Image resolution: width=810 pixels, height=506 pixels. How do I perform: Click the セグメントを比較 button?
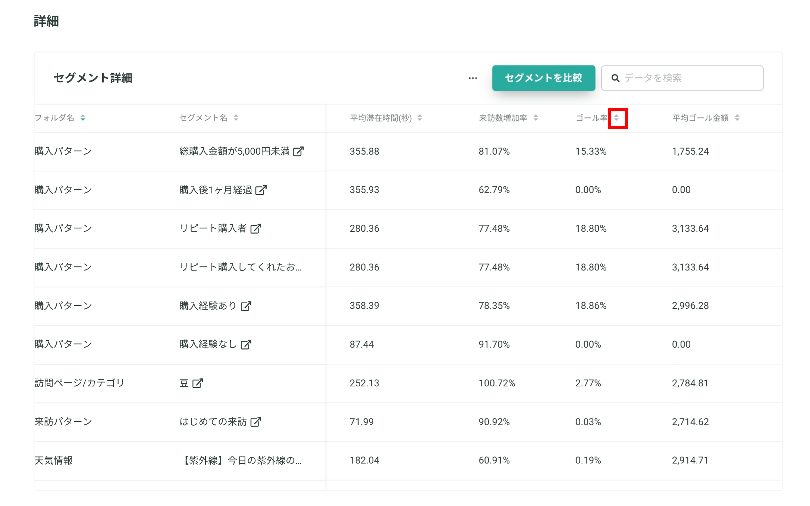543,78
